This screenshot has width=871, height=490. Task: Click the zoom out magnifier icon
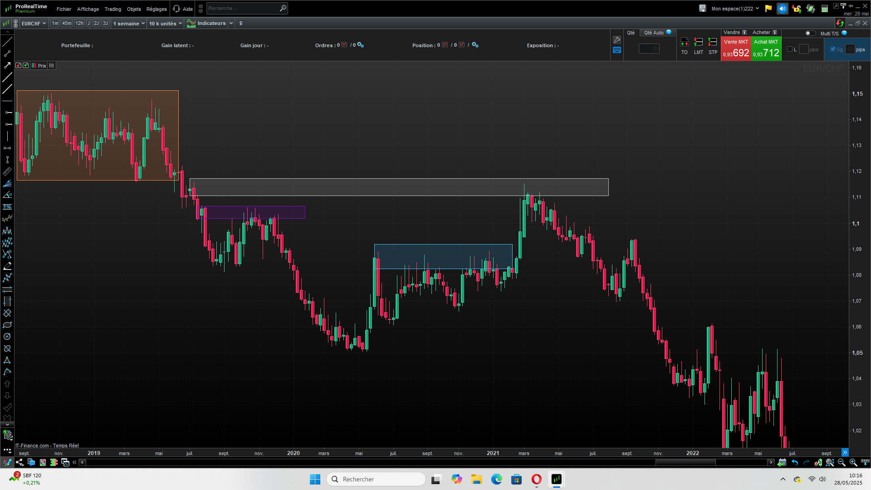click(842, 462)
